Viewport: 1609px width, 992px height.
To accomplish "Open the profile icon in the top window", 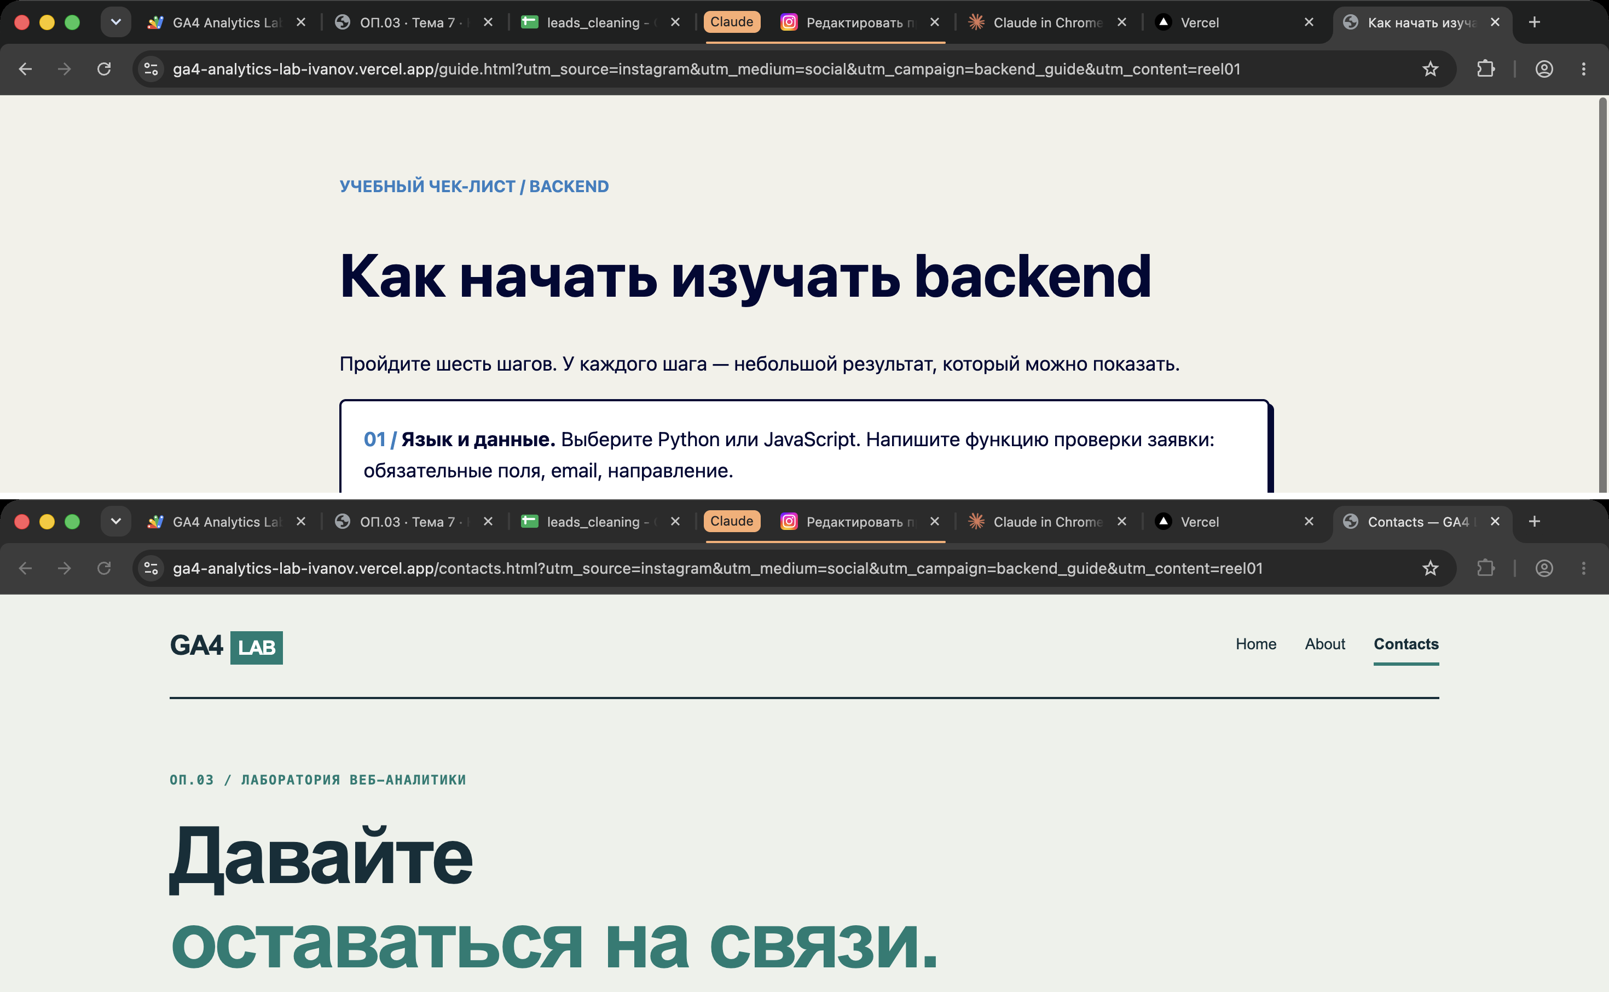I will (x=1544, y=69).
